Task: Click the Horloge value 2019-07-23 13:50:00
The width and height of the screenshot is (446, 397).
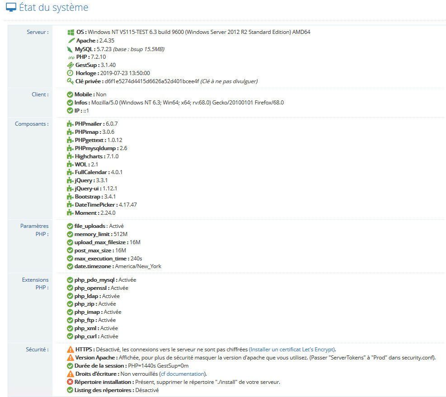Action: (125, 73)
